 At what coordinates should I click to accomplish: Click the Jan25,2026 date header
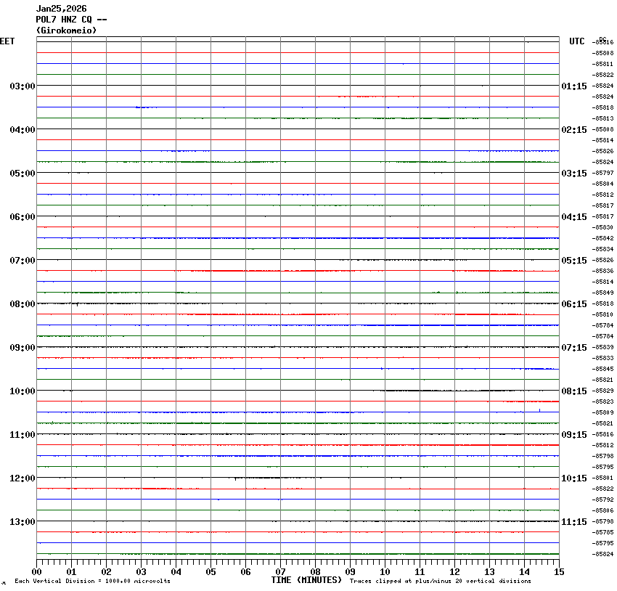click(61, 9)
